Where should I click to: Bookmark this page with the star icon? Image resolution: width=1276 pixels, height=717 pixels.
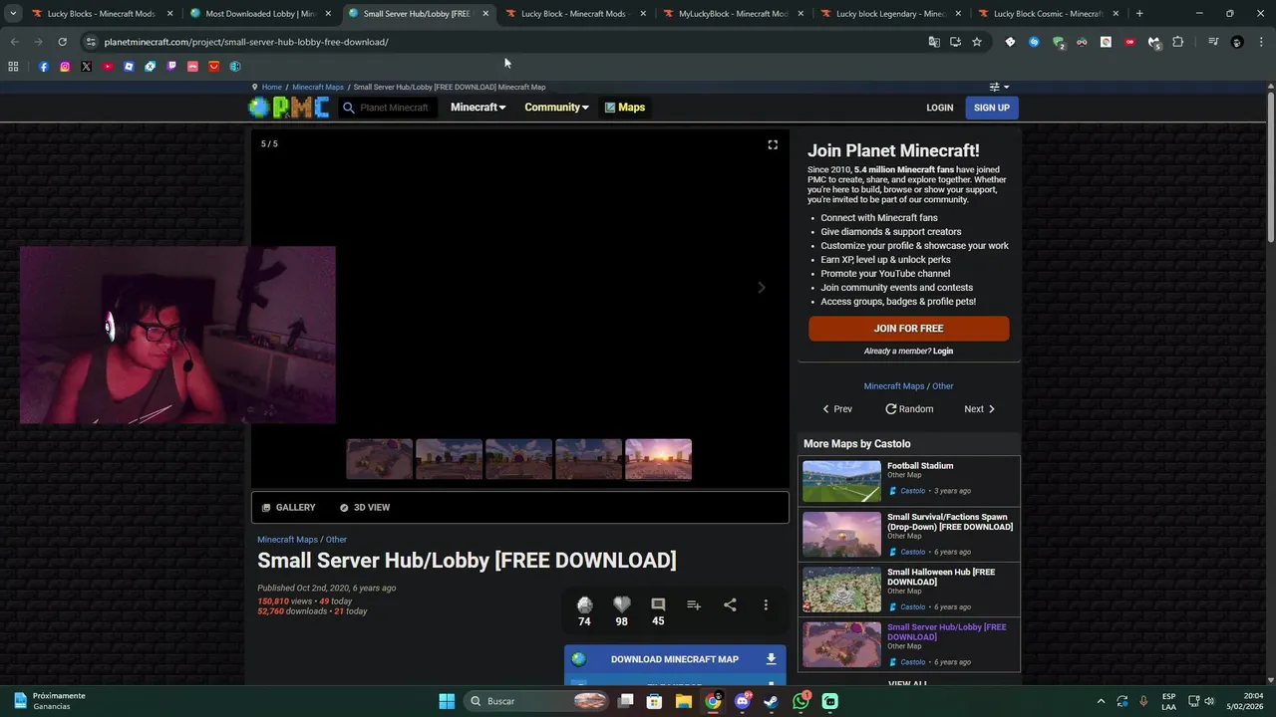977,42
